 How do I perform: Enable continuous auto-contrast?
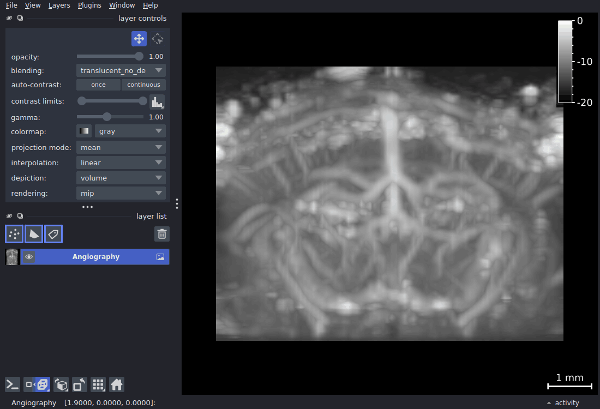(x=143, y=85)
